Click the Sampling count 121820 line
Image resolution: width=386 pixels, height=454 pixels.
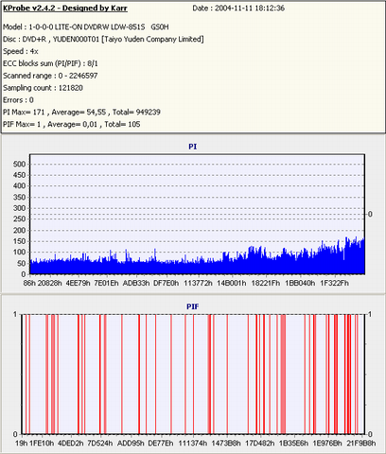(x=43, y=88)
